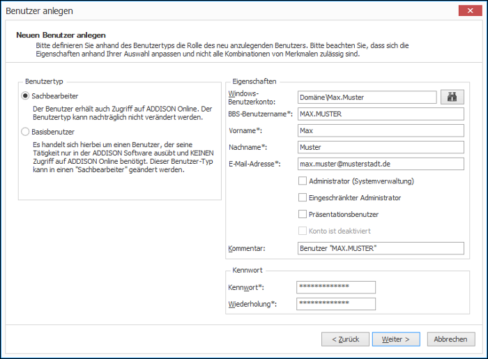Click the Benutzertyp group label

click(x=44, y=81)
